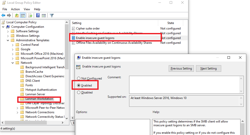Click the Lanman Server folder icon

[22, 94]
